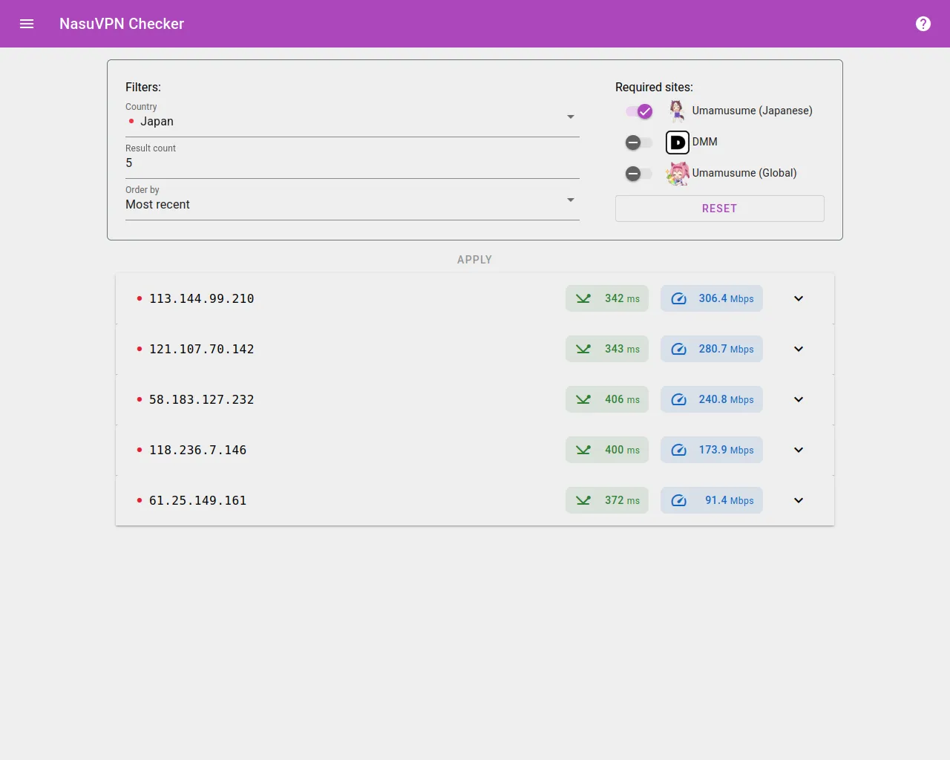Open the Order by dropdown
Image resolution: width=950 pixels, height=760 pixels.
tap(352, 204)
